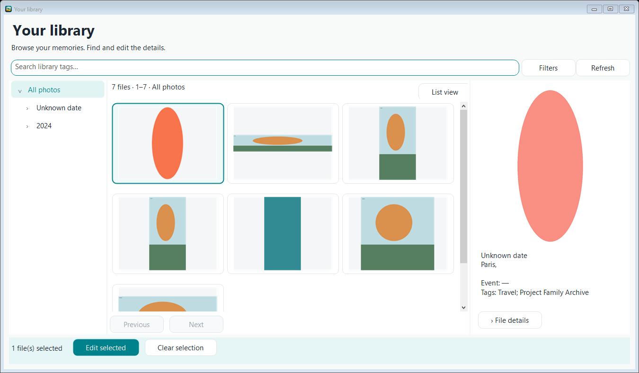This screenshot has width=639, height=373.
Task: Click the 'Event: —' text
Action: (x=495, y=283)
